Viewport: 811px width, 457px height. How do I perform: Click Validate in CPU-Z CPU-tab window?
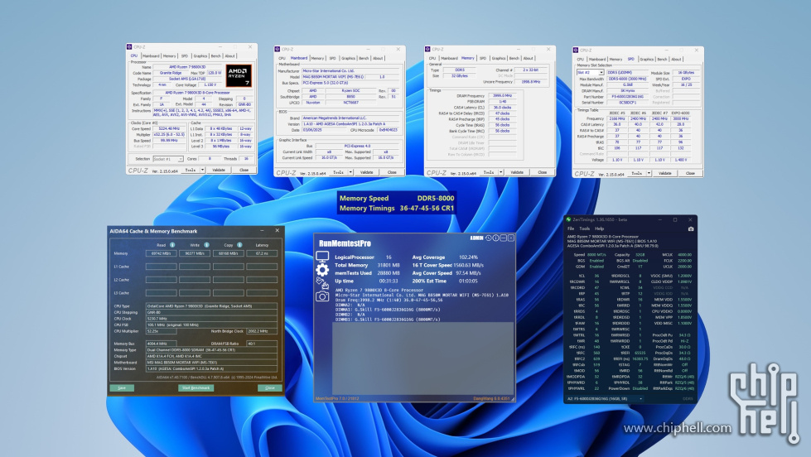click(x=219, y=170)
